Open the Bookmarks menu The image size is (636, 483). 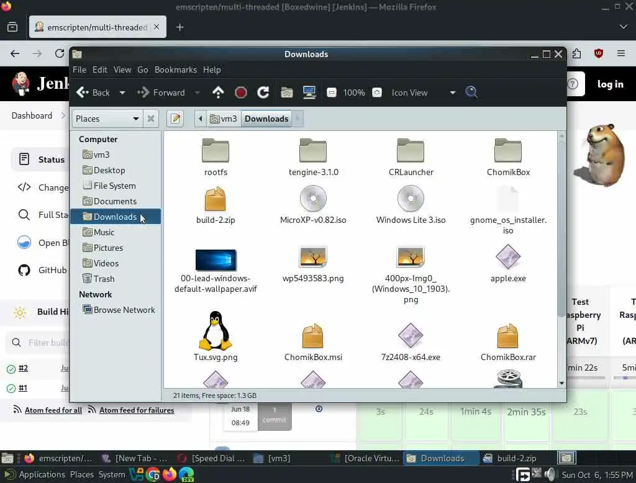point(175,70)
